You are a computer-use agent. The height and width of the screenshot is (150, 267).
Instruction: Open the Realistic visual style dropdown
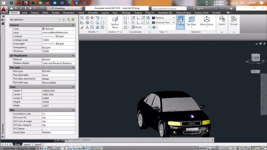tap(164, 17)
